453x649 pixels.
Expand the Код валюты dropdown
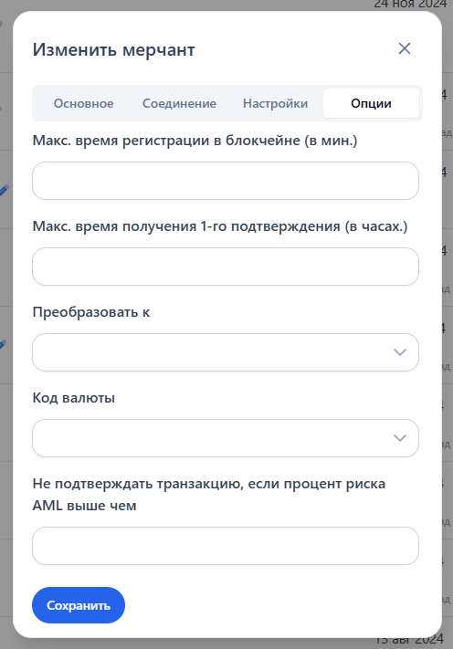[226, 438]
